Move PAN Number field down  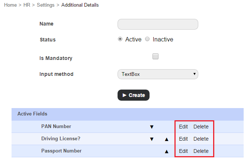point(151,127)
